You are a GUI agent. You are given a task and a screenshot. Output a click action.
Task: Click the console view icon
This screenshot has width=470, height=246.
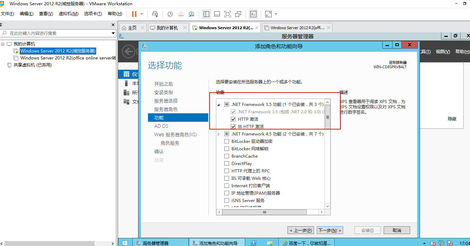[x=253, y=14]
